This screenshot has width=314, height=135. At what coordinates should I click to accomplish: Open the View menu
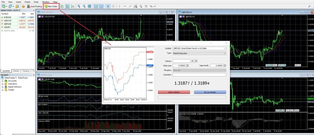[x=10, y=2]
